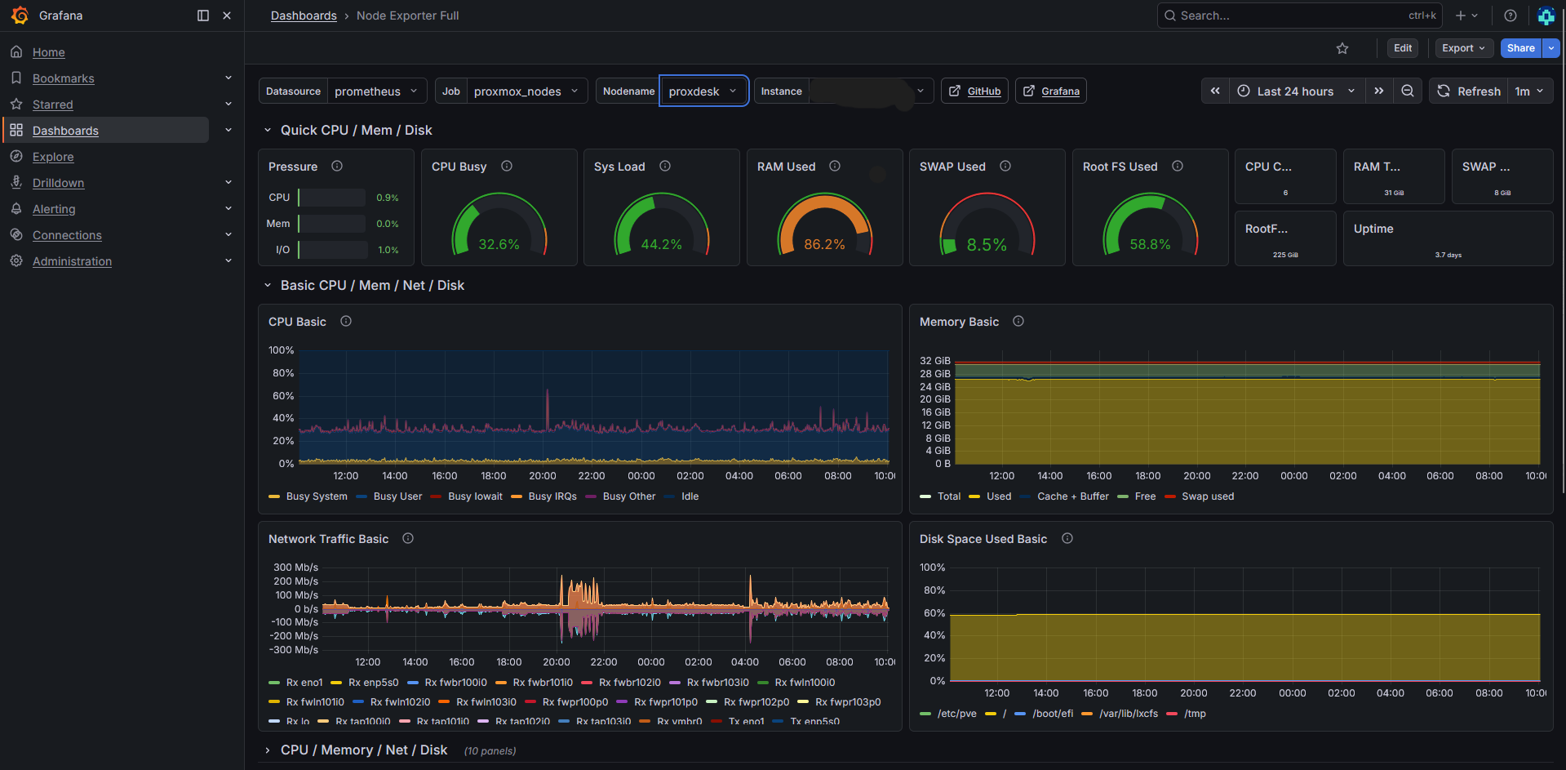Image resolution: width=1566 pixels, height=770 pixels.
Task: Hide the Swap used series in Memory Basic
Action: pos(1208,496)
